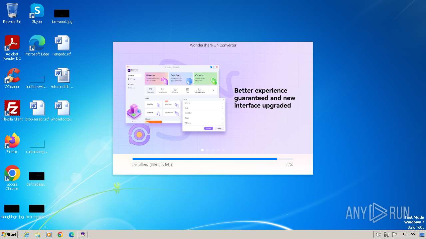426x239 pixels.
Task: Click the UniConverter interface preview image
Action: pyautogui.click(x=176, y=98)
